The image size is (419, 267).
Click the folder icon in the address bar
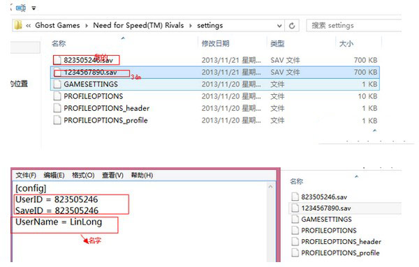(x=18, y=25)
